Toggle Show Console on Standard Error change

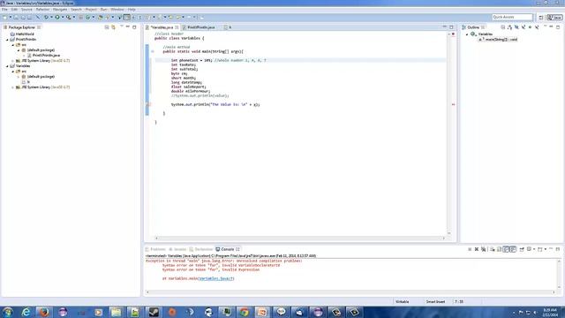point(513,249)
